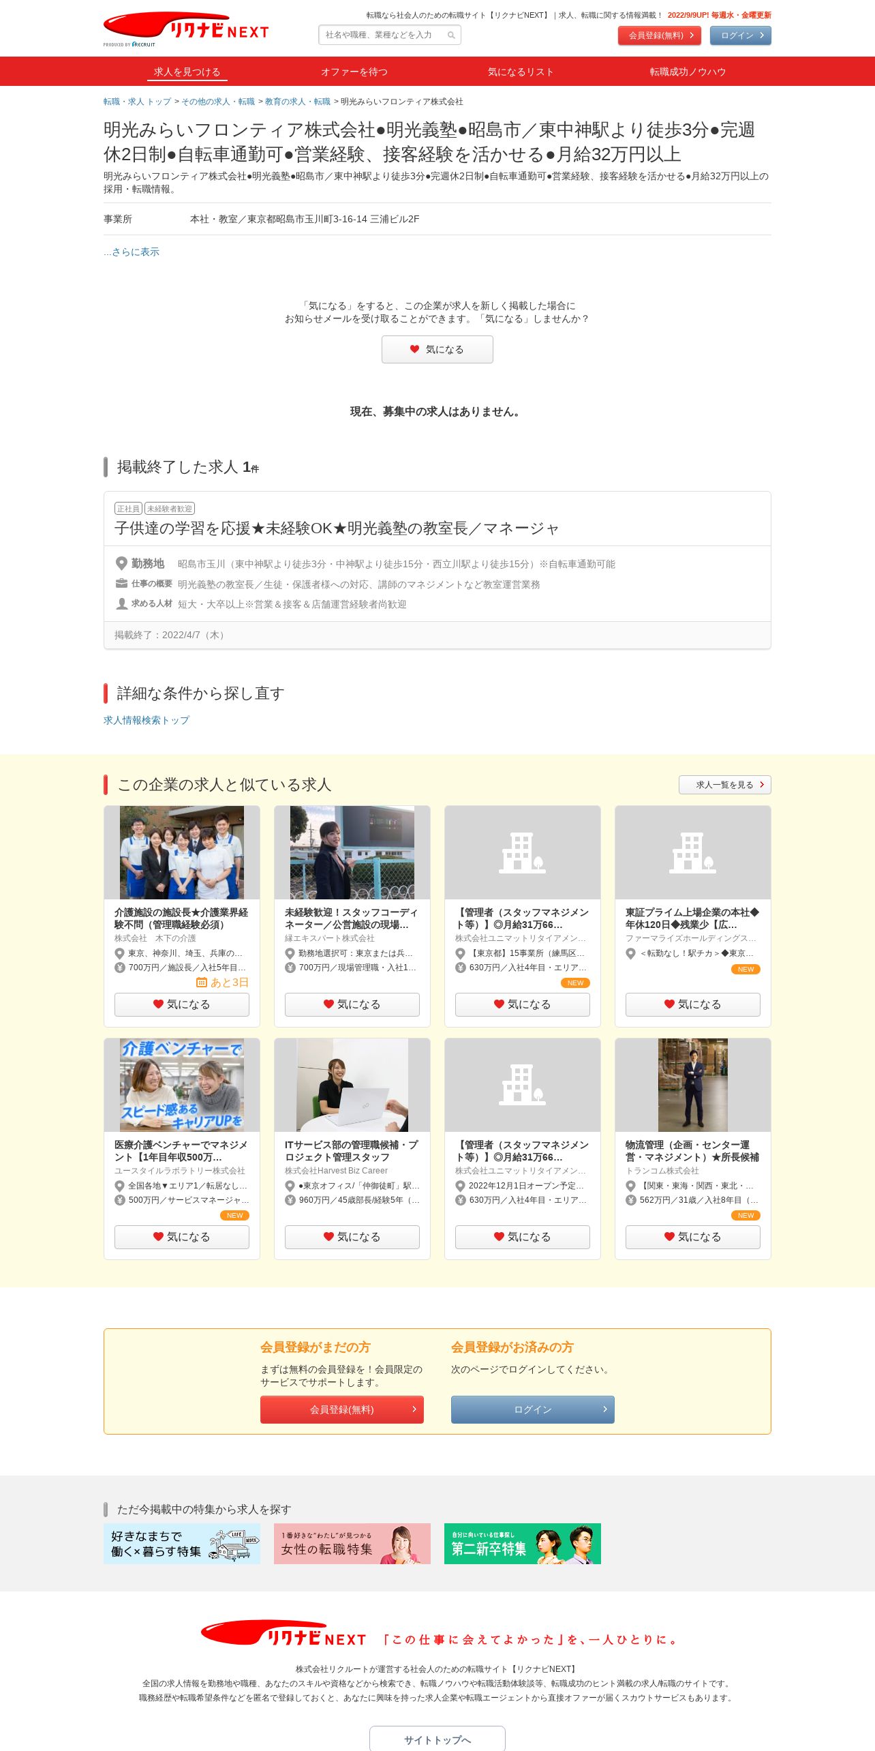The image size is (875, 1751).
Task: Open the 未経験歓迎！スタッフコーディネーター job title
Action: click(x=352, y=918)
